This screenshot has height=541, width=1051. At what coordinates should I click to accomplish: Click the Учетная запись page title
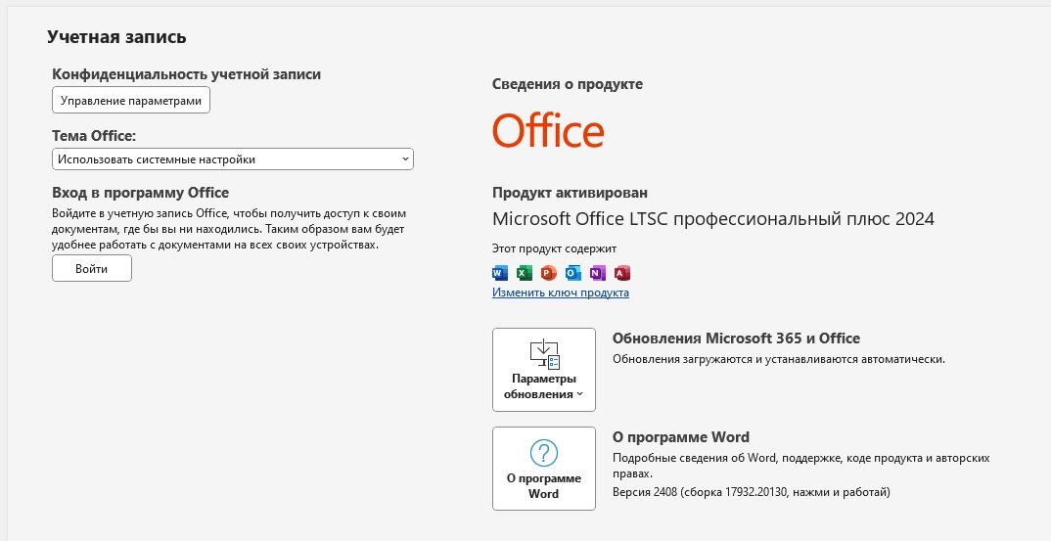[116, 37]
